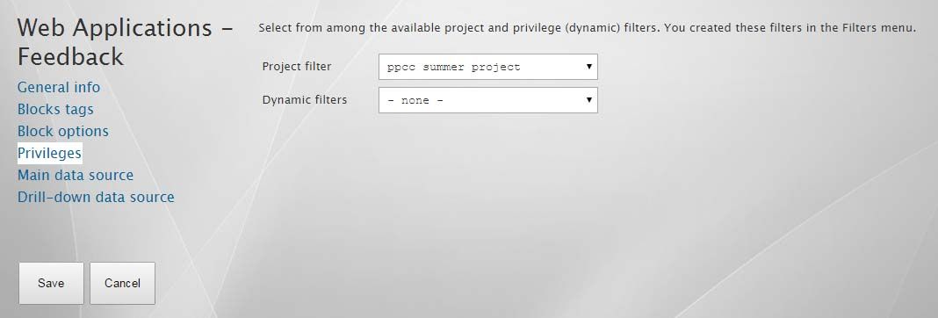Click the 'Web Applications –' heading line
Image resolution: width=938 pixels, height=318 pixels.
click(125, 27)
